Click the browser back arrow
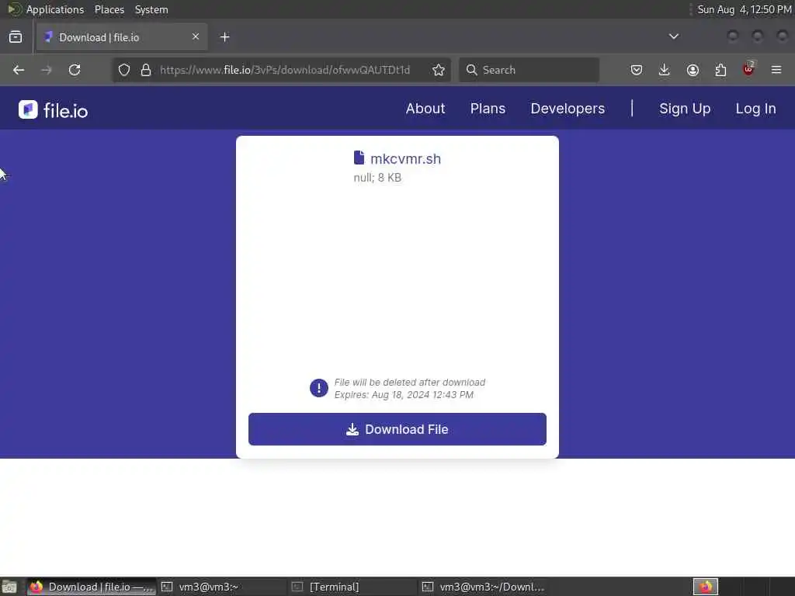 (x=19, y=70)
